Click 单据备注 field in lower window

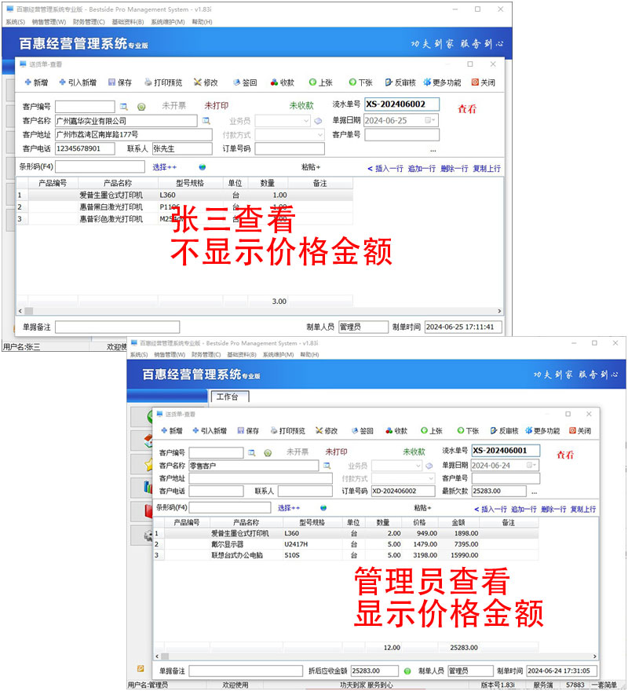tap(246, 671)
